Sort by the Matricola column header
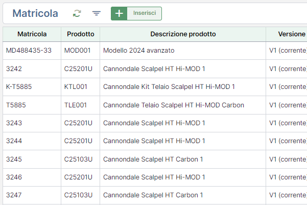 click(x=32, y=34)
